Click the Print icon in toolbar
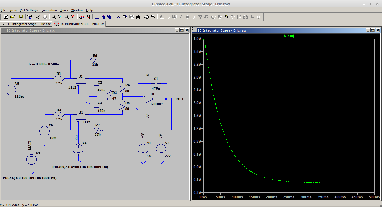 click(153, 17)
